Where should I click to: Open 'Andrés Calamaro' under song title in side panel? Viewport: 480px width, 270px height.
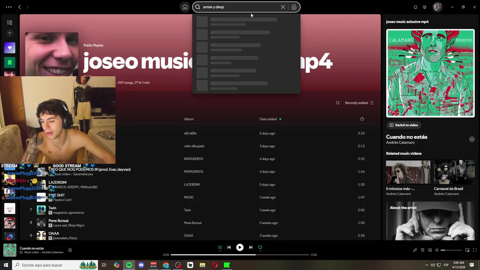pyautogui.click(x=400, y=142)
